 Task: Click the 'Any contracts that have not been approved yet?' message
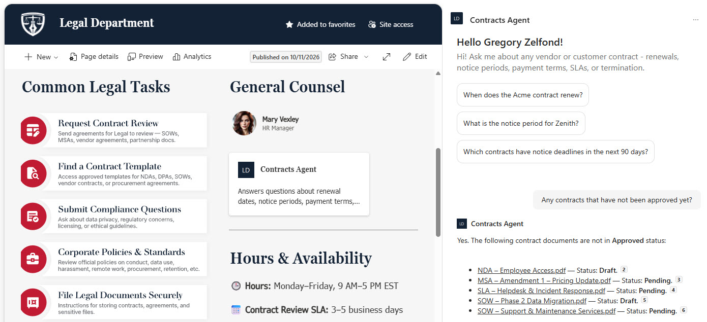tap(616, 200)
